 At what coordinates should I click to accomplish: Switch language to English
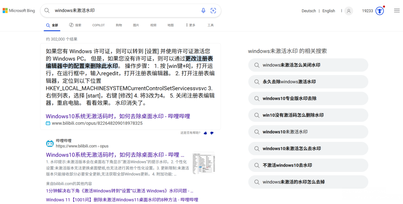click(329, 11)
